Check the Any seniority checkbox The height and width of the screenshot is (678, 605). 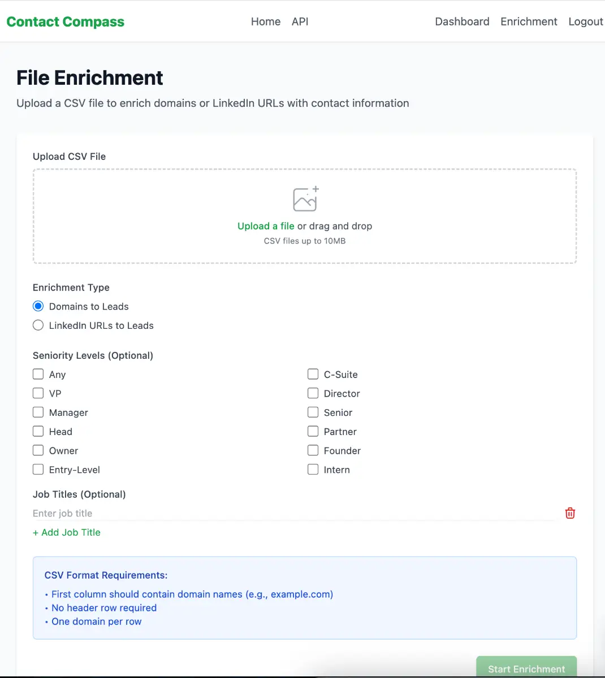tap(38, 374)
